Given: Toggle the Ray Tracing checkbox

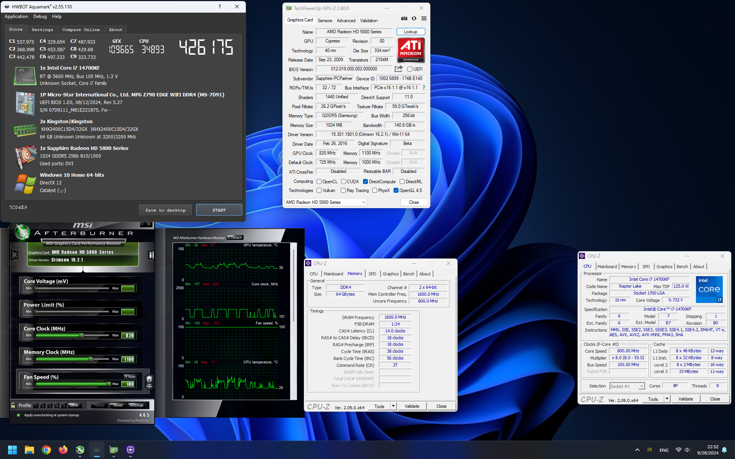Looking at the screenshot, I should tap(343, 190).
